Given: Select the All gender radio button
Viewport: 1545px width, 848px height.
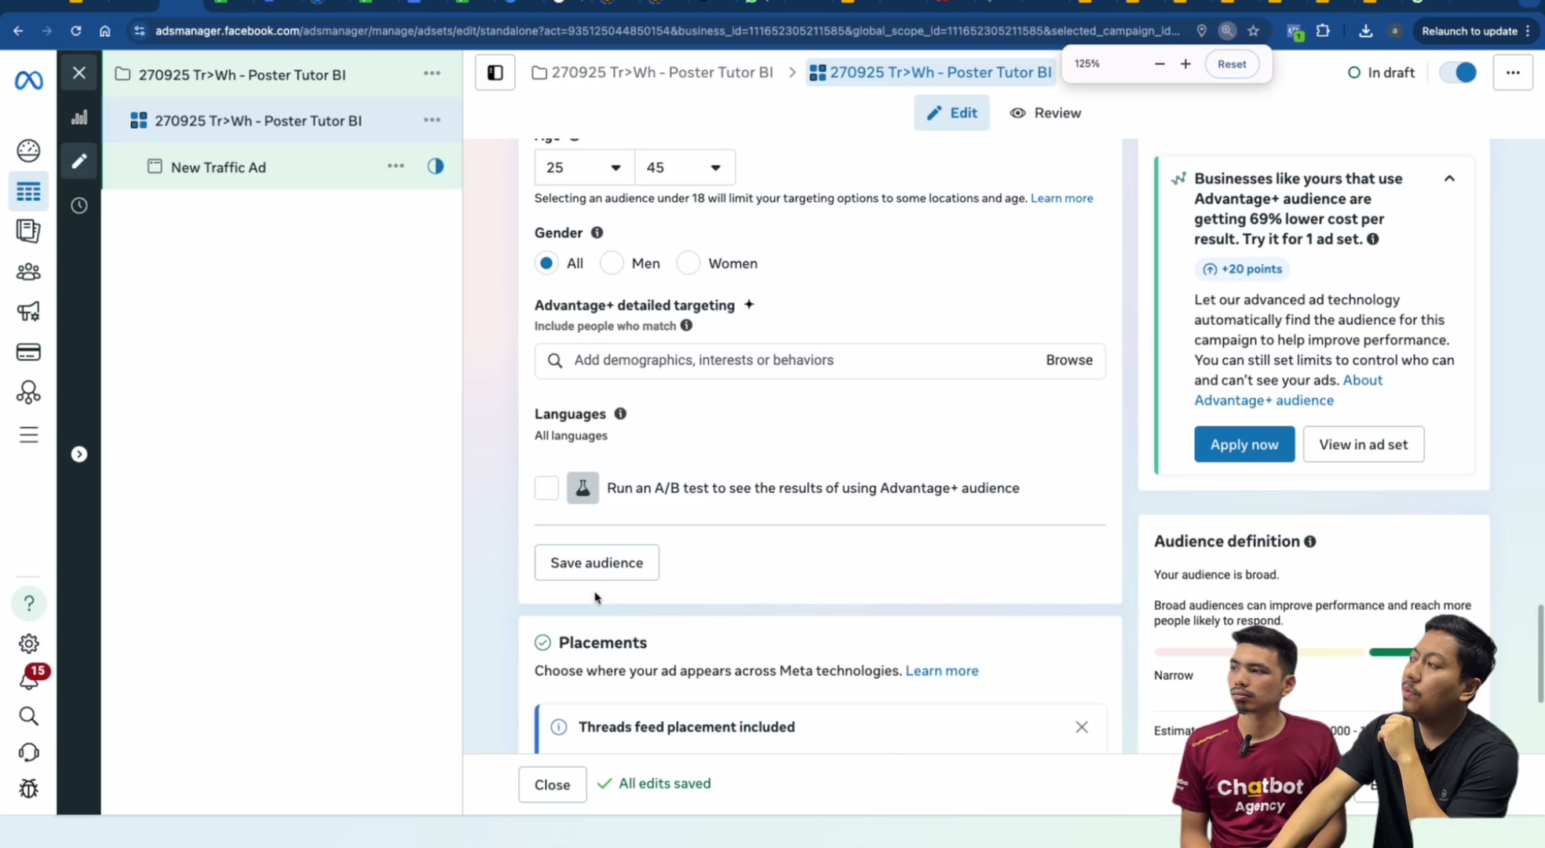Looking at the screenshot, I should tap(546, 263).
